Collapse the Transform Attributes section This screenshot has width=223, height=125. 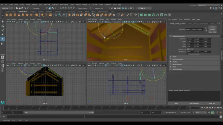[x=170, y=36]
